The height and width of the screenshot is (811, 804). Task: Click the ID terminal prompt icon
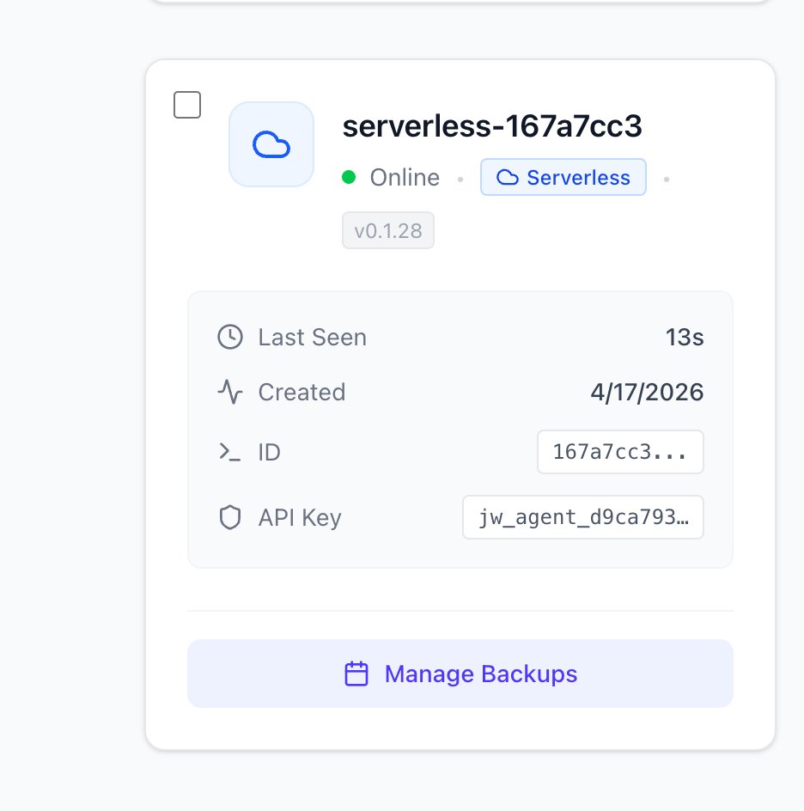point(230,452)
